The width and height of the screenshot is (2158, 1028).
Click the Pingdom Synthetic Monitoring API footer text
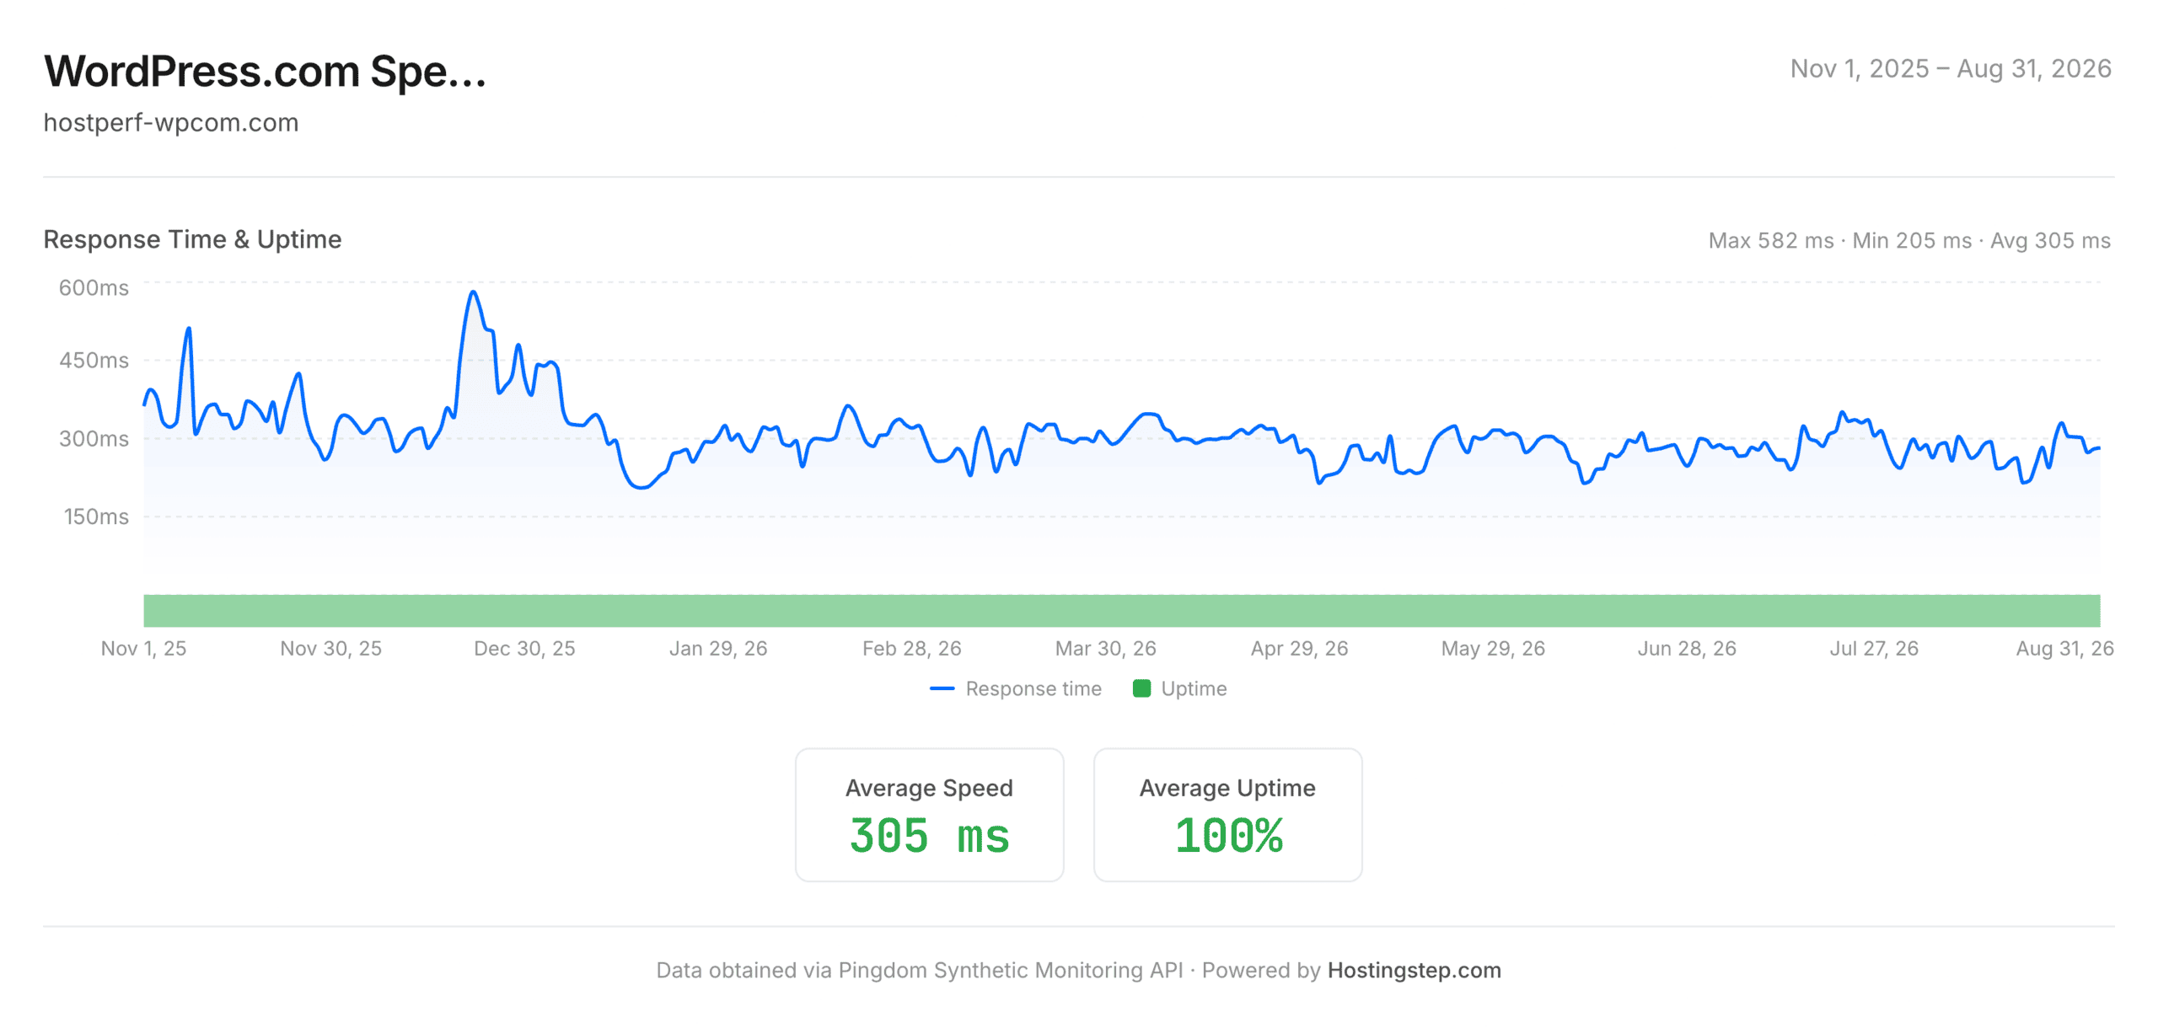click(x=1011, y=970)
